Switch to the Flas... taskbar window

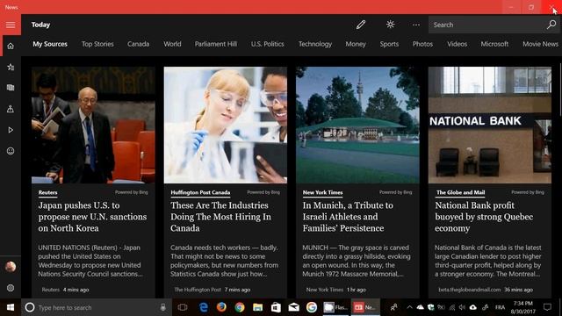[x=335, y=307]
